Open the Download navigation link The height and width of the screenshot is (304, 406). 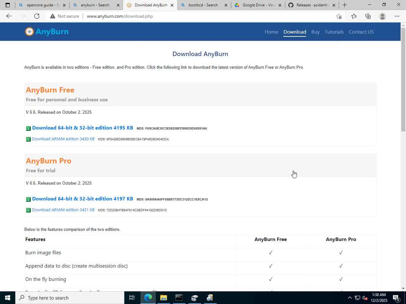click(295, 32)
